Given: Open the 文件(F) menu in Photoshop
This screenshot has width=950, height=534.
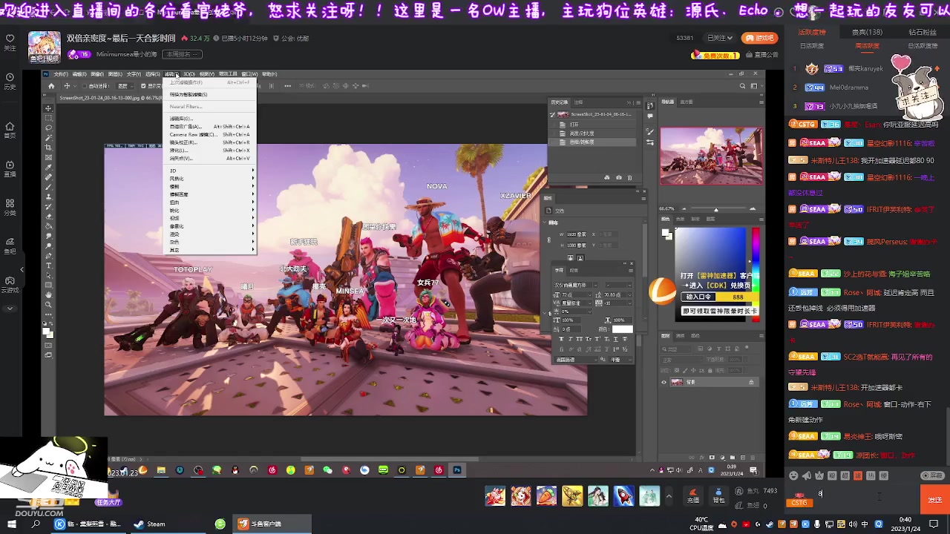Looking at the screenshot, I should [61, 74].
